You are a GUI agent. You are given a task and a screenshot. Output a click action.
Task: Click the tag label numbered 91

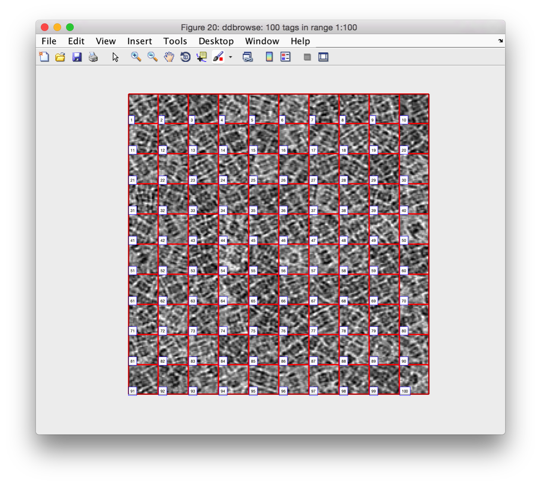(132, 391)
